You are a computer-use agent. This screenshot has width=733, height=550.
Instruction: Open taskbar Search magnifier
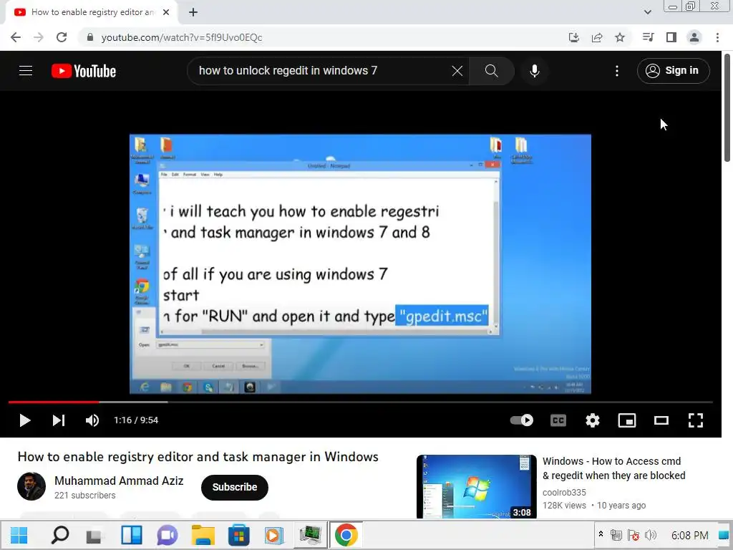pos(59,535)
